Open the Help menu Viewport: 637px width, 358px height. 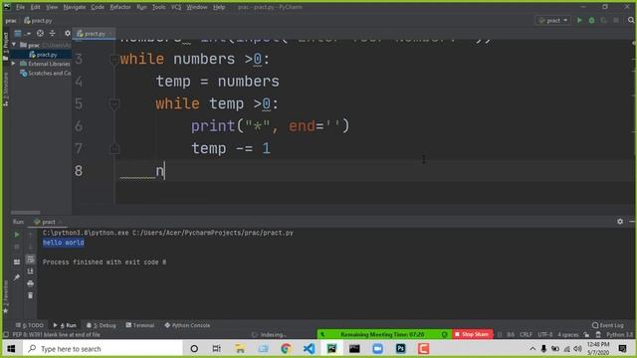tap(219, 7)
